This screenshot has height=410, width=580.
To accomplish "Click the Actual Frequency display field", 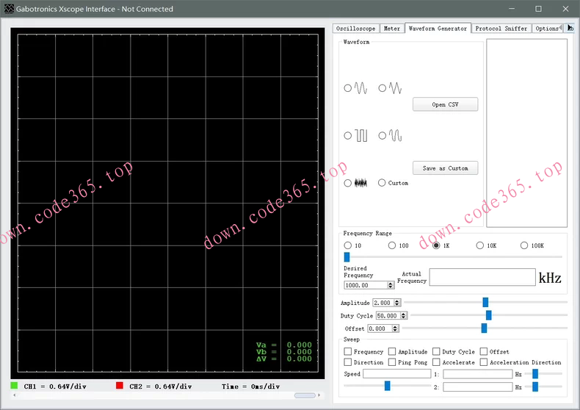I will tap(482, 277).
